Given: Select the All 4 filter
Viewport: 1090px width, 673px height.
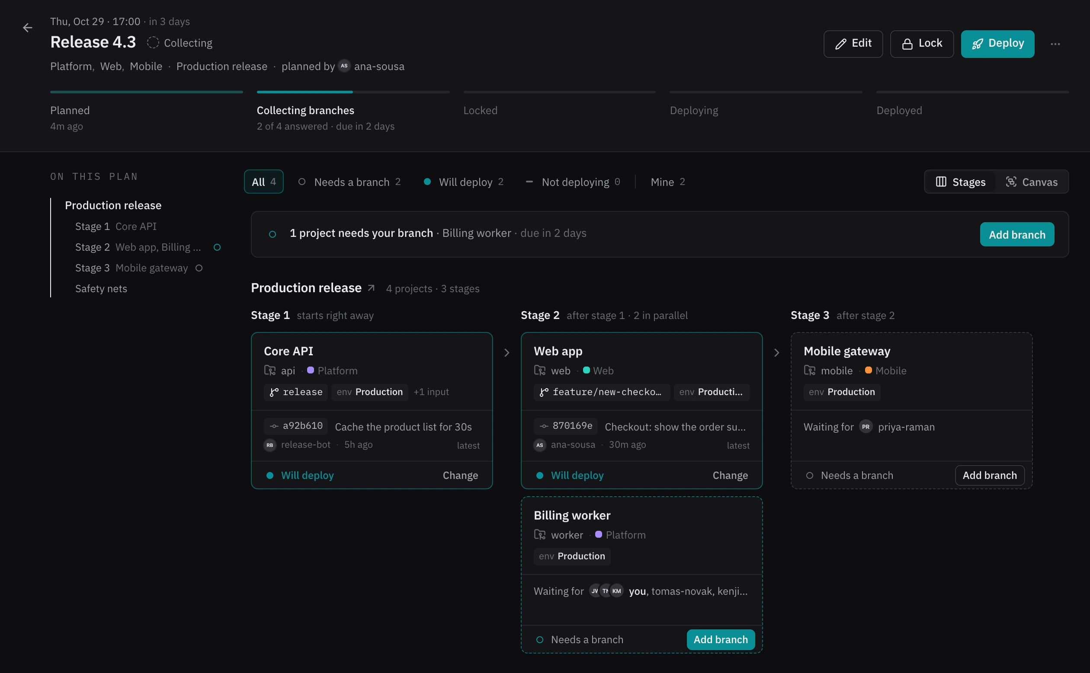Looking at the screenshot, I should point(264,182).
